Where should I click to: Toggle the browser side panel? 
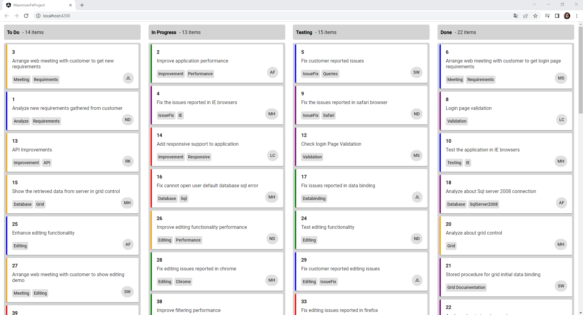pos(557,16)
